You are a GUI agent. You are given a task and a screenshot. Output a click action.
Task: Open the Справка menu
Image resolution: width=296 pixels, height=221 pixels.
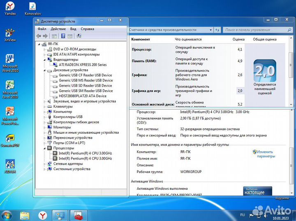(88, 29)
